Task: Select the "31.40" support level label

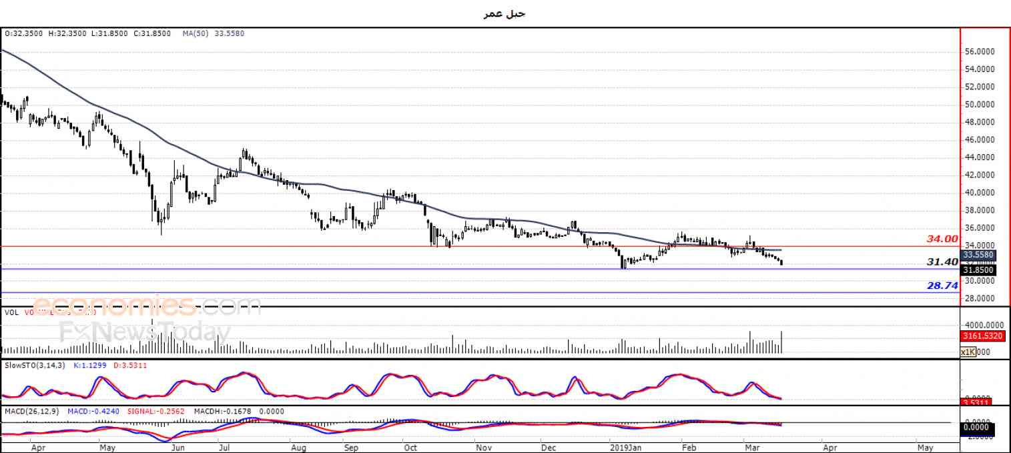Action: click(942, 262)
